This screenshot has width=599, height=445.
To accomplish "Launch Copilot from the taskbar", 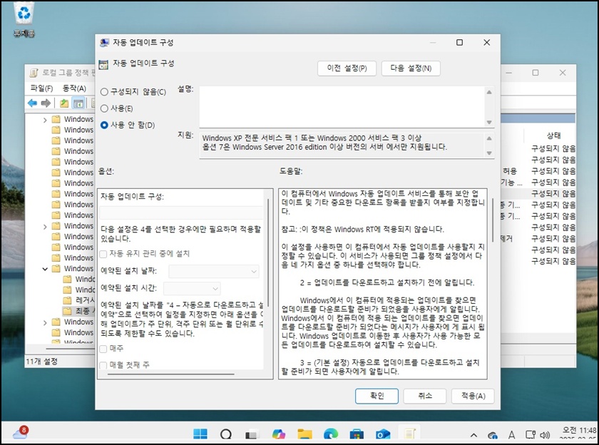I will click(x=279, y=434).
